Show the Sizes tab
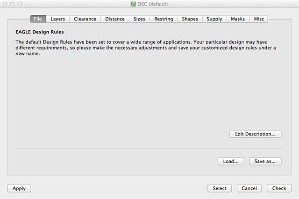 tap(139, 19)
